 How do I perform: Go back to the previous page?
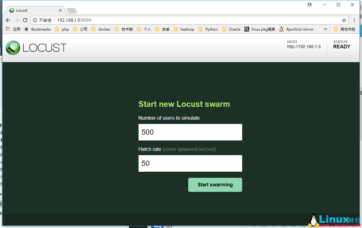(x=8, y=20)
